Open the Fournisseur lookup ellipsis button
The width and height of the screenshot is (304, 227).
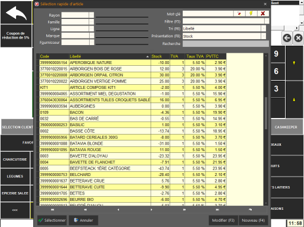coord(91,42)
